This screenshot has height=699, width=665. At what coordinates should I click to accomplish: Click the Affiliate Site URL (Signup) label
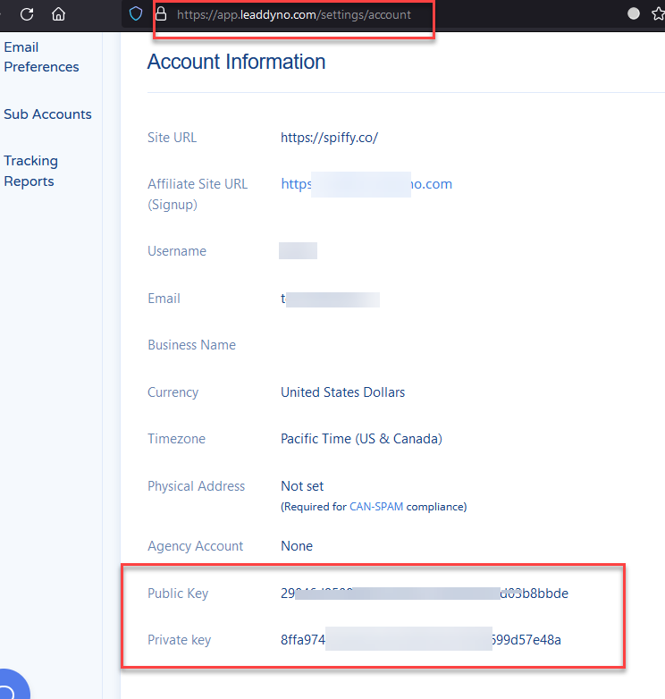[198, 194]
